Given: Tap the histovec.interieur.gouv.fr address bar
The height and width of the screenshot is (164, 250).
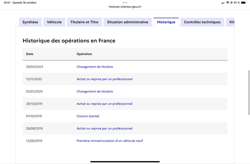Looking at the screenshot, I should coord(125,7).
